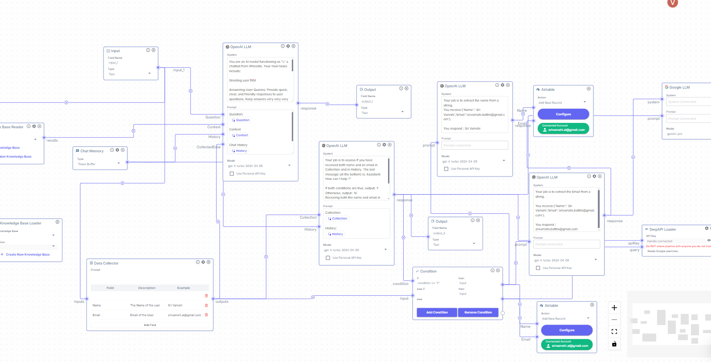The image size is (711, 362).
Task: Click Configure on upper Airtable node
Action: (x=564, y=114)
